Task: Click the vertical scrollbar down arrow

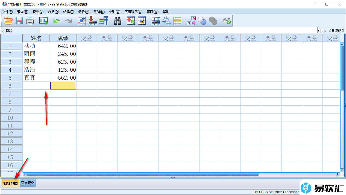Action: pyautogui.click(x=342, y=170)
